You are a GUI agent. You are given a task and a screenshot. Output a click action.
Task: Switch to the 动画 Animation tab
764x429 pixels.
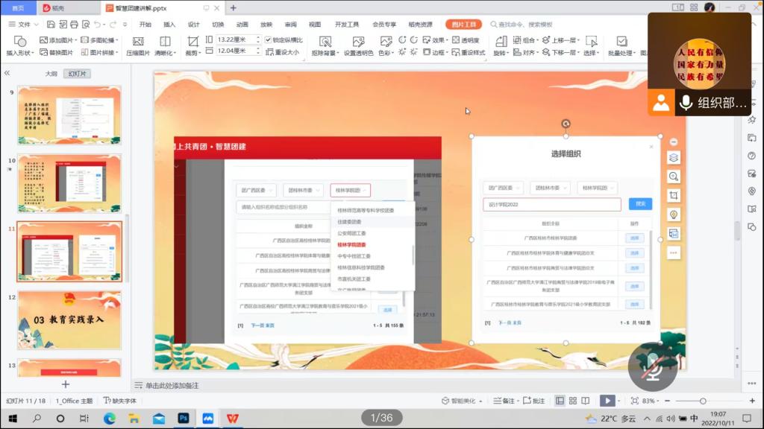[x=242, y=25]
